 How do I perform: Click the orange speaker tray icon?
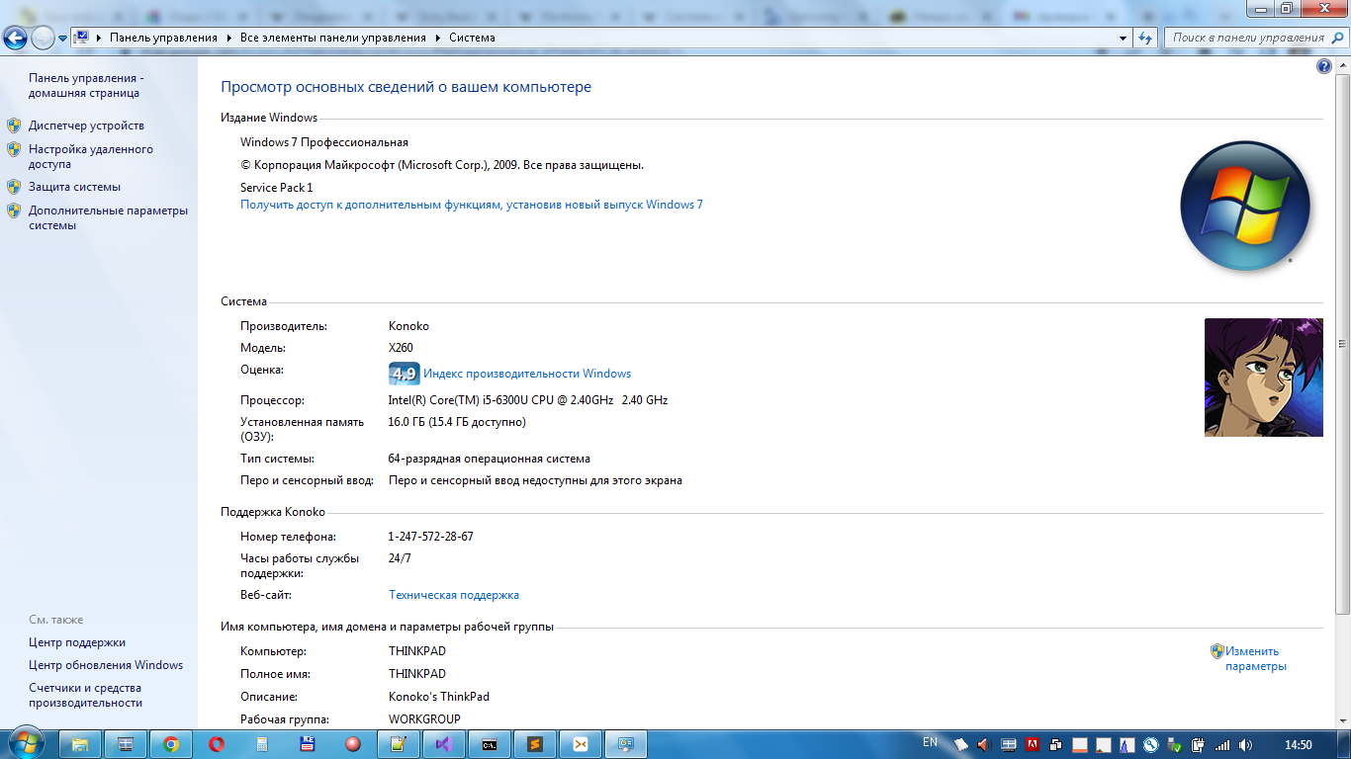(984, 744)
